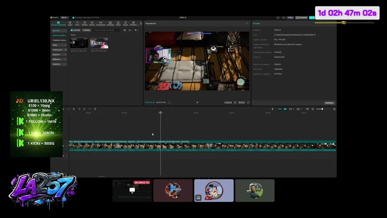Expand the Espacios sidebar section

coord(59,54)
